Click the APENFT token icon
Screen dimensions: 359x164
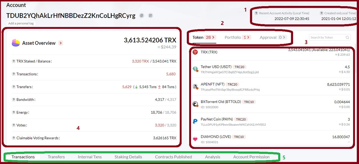[195, 86]
